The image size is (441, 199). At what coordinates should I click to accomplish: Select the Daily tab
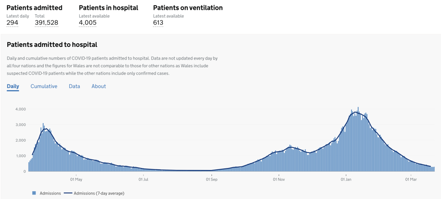click(x=13, y=86)
